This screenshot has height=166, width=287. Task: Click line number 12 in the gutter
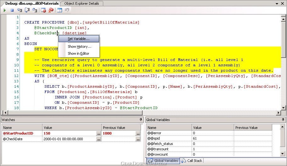click(x=16, y=76)
